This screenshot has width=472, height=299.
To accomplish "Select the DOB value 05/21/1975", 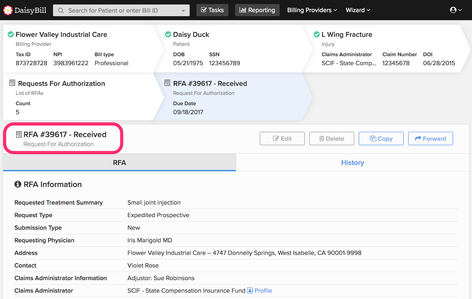I will click(x=188, y=63).
